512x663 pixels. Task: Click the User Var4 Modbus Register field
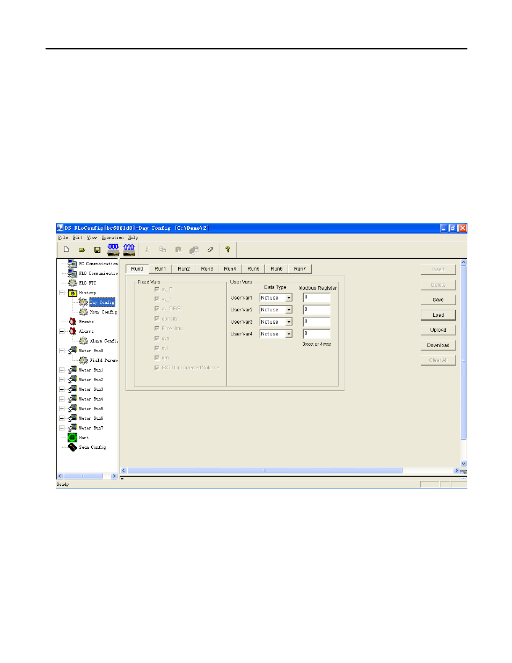point(317,334)
